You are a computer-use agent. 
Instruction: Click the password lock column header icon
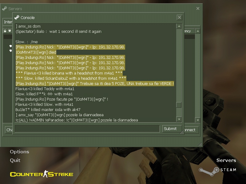[x=5, y=31]
